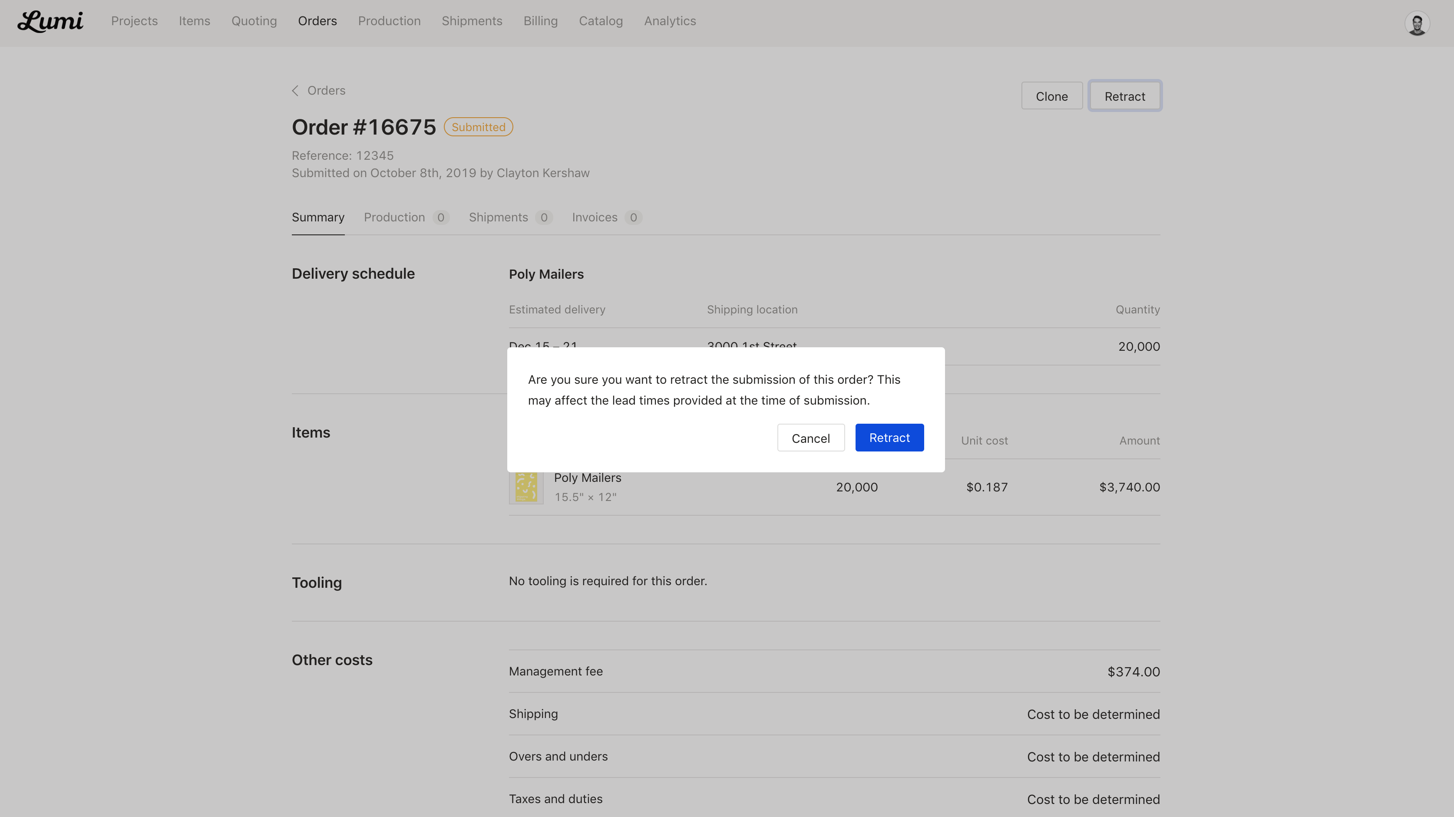Image resolution: width=1454 pixels, height=817 pixels.
Task: Navigate to Production in the top bar
Action: pyautogui.click(x=389, y=21)
